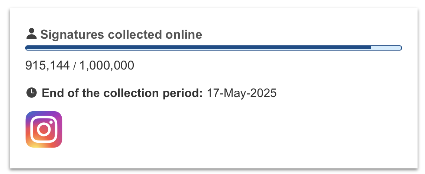Select the 17-May-2025 end date
This screenshot has height=174, width=425.
[241, 93]
